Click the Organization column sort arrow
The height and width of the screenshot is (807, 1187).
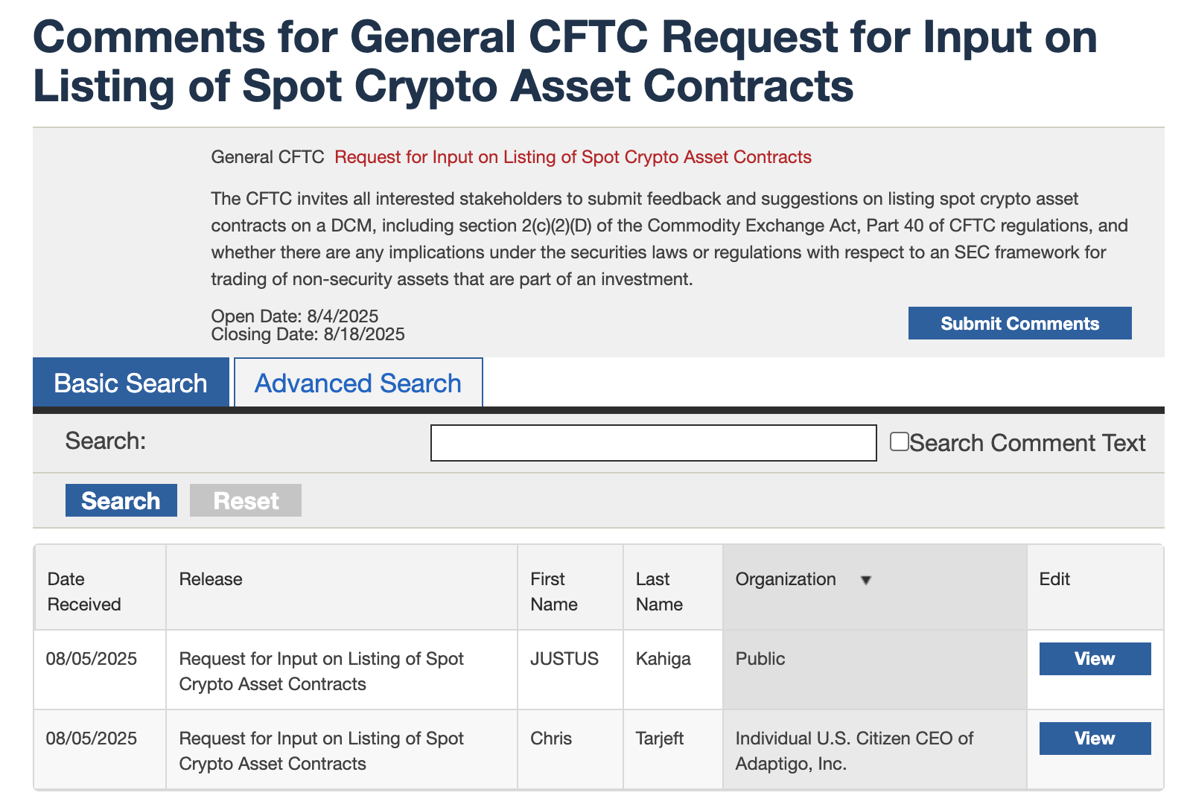point(865,580)
